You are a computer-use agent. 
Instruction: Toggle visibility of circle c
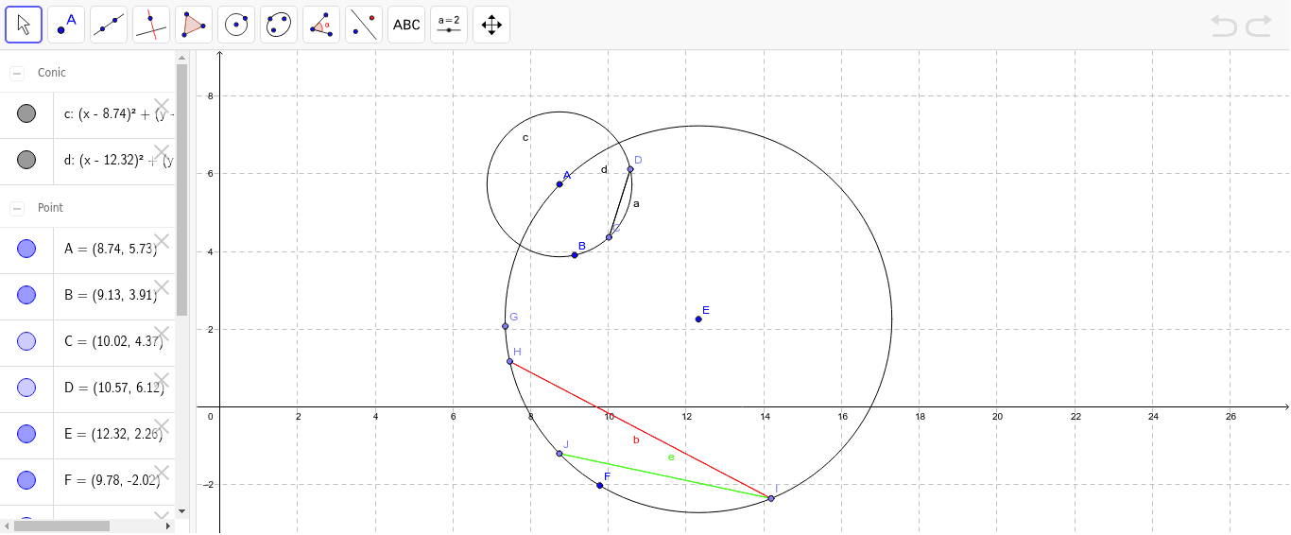26,114
